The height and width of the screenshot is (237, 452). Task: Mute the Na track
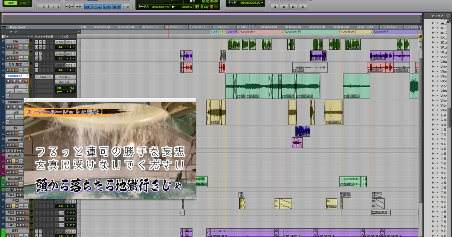17,47
